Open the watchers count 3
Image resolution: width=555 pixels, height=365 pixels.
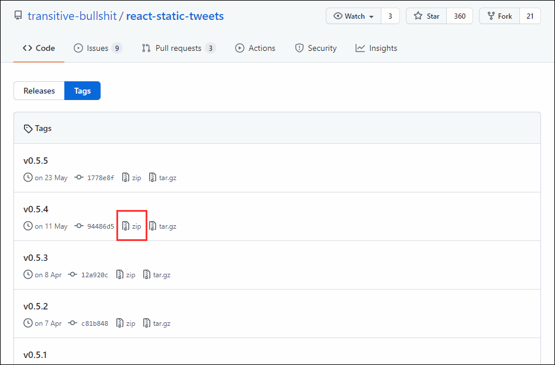[391, 16]
